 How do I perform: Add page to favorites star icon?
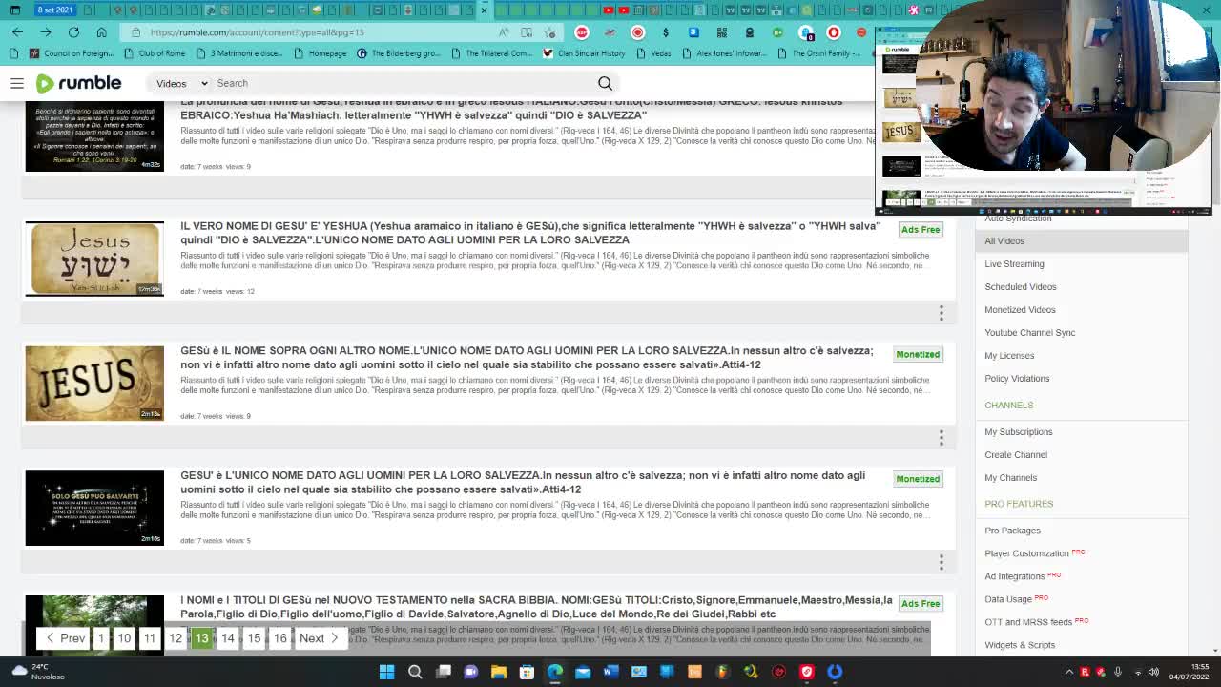pyautogui.click(x=549, y=31)
